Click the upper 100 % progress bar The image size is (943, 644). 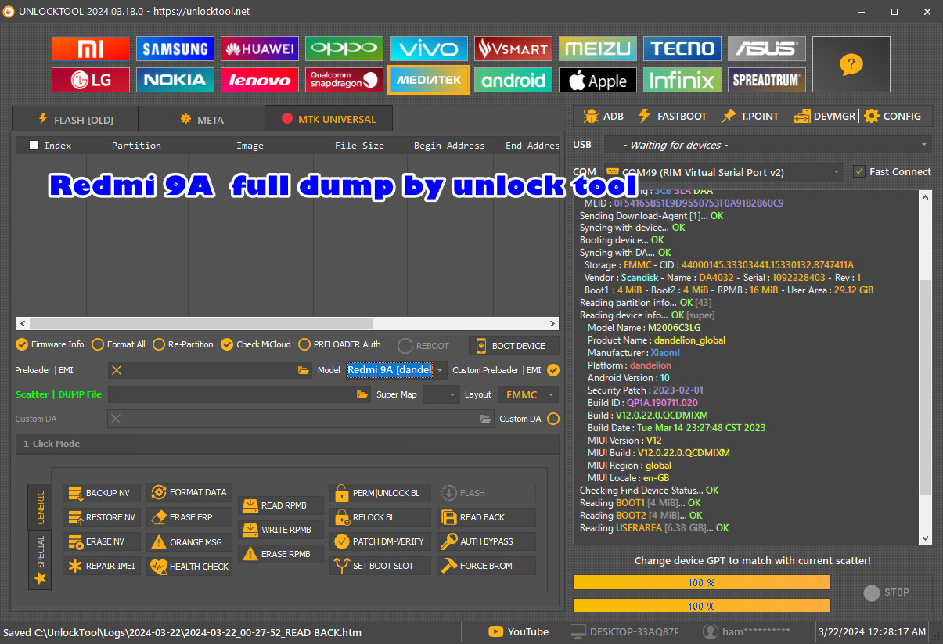click(702, 582)
